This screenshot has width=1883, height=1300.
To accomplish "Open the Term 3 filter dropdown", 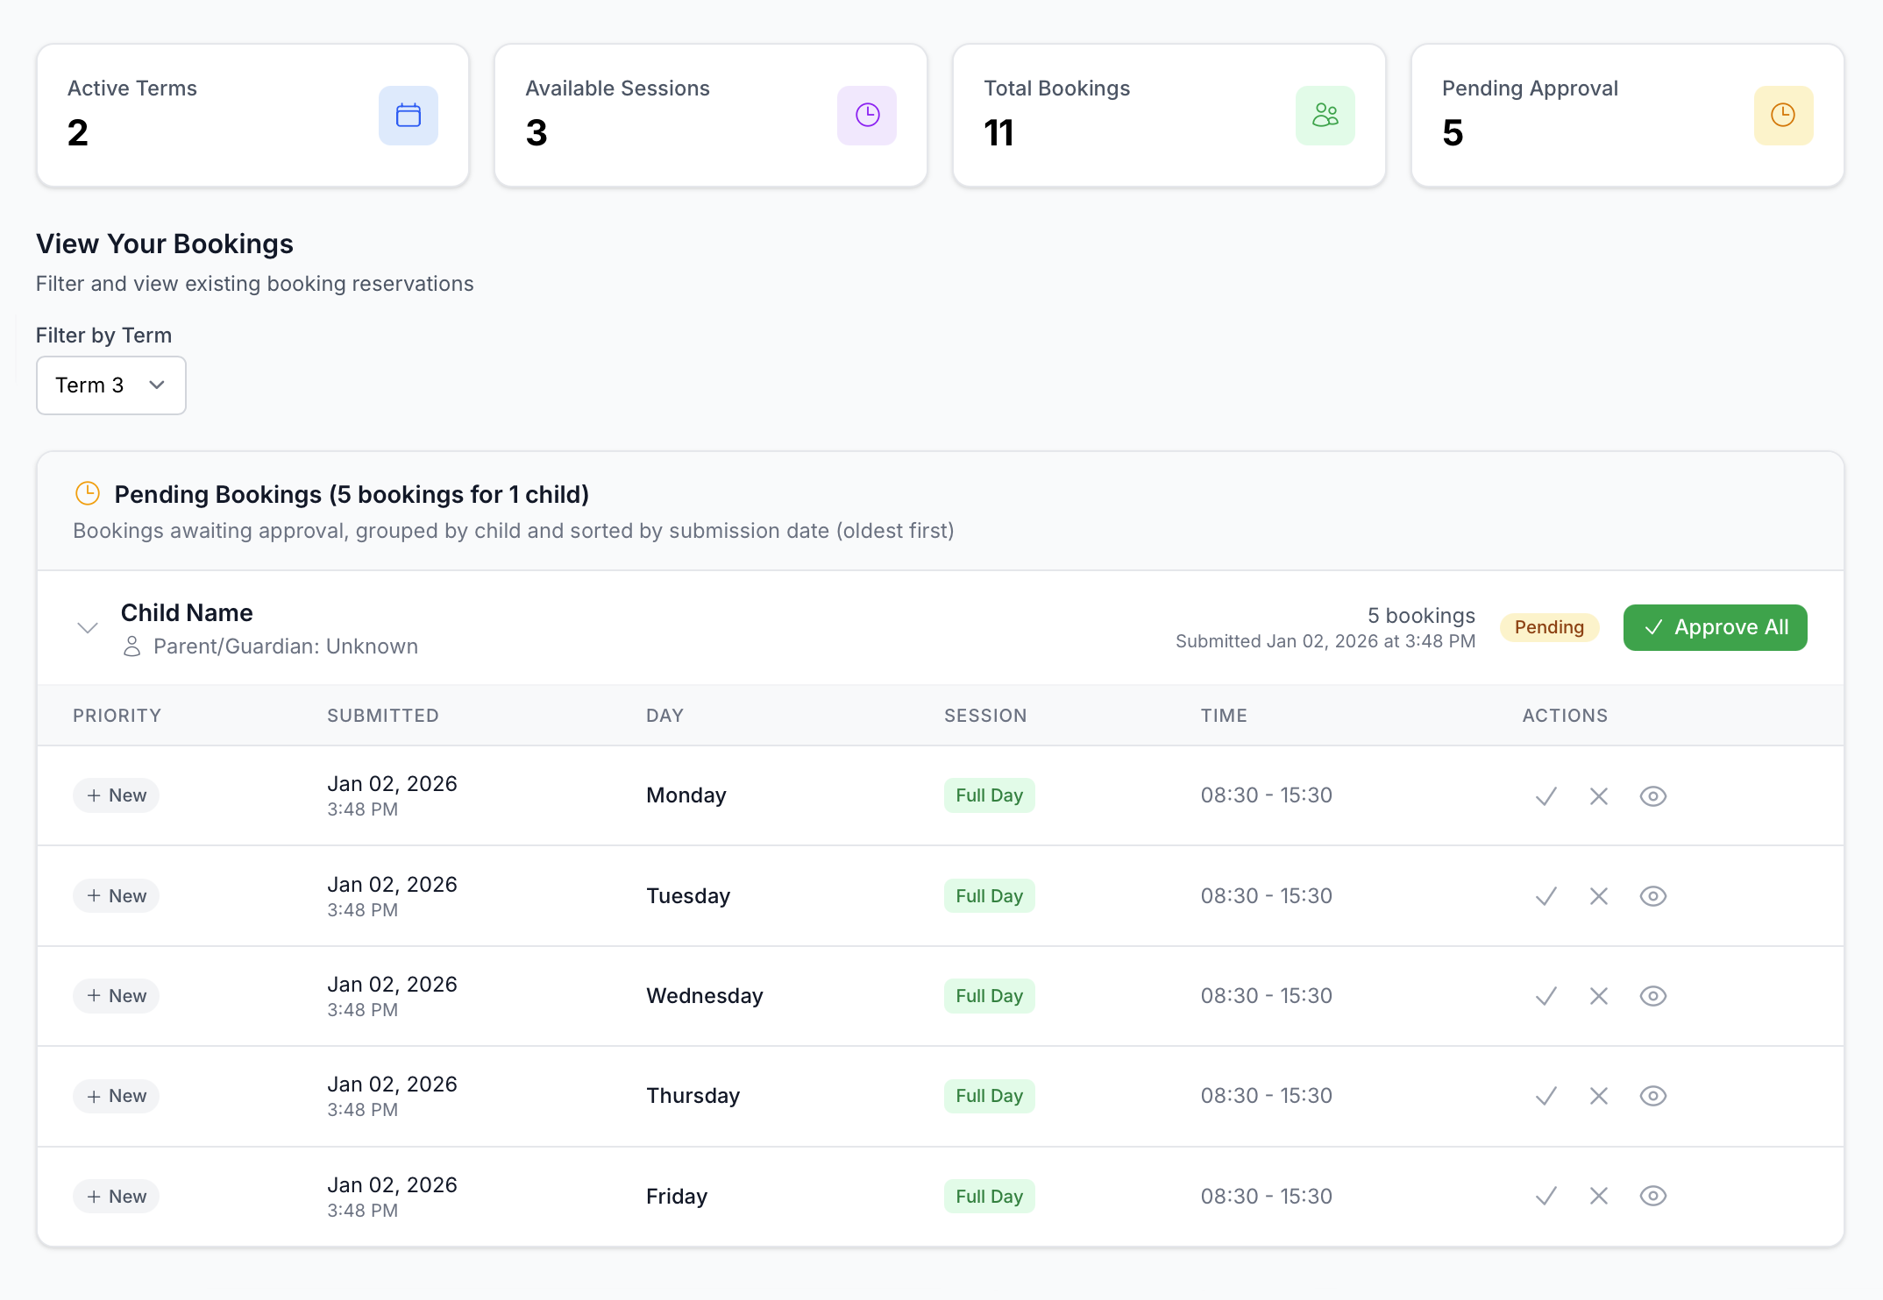I will 110,385.
